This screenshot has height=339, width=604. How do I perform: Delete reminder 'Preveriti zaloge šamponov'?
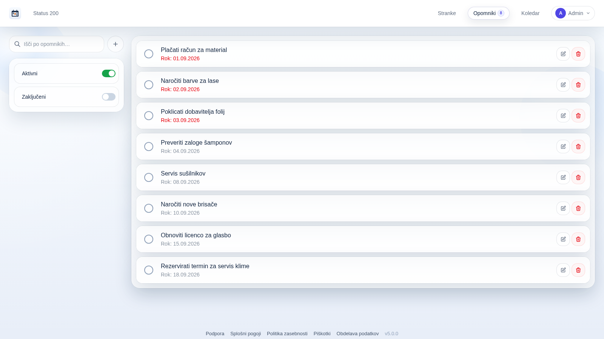tap(578, 147)
